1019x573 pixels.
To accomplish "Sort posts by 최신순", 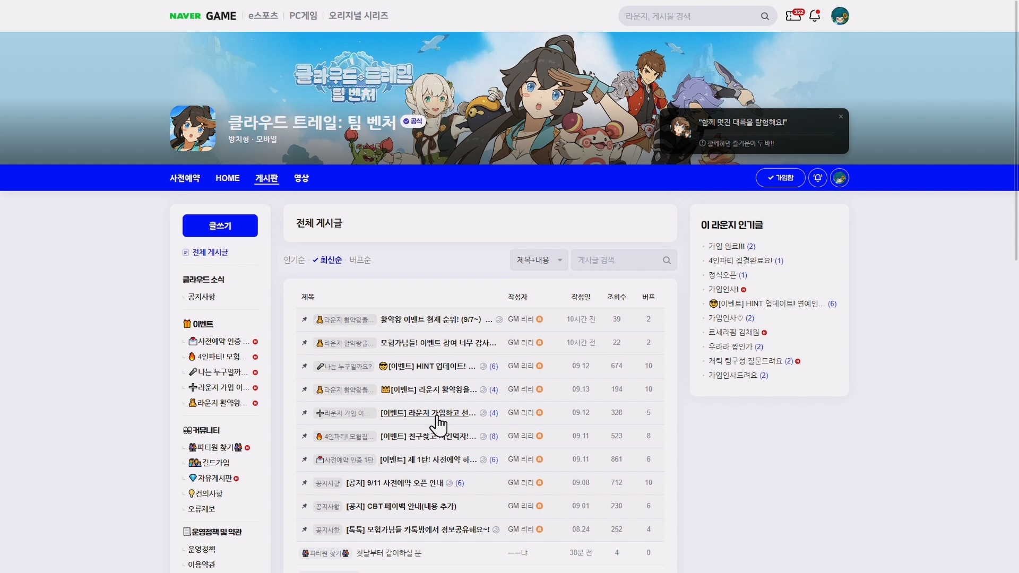I will click(x=327, y=260).
